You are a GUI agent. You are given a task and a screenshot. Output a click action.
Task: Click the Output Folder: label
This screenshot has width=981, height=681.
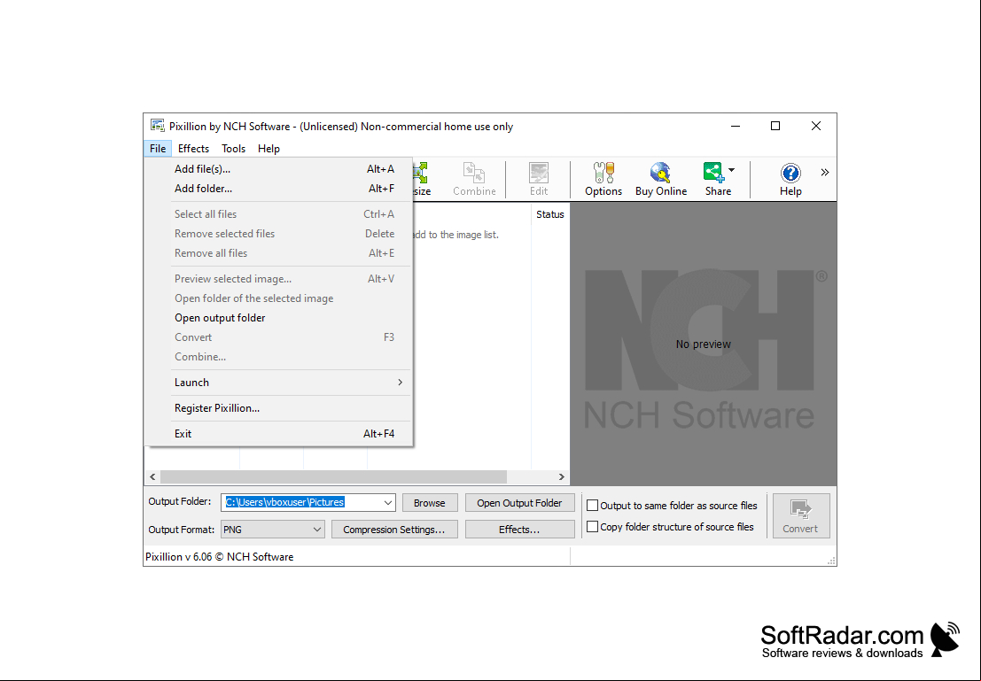[180, 501]
